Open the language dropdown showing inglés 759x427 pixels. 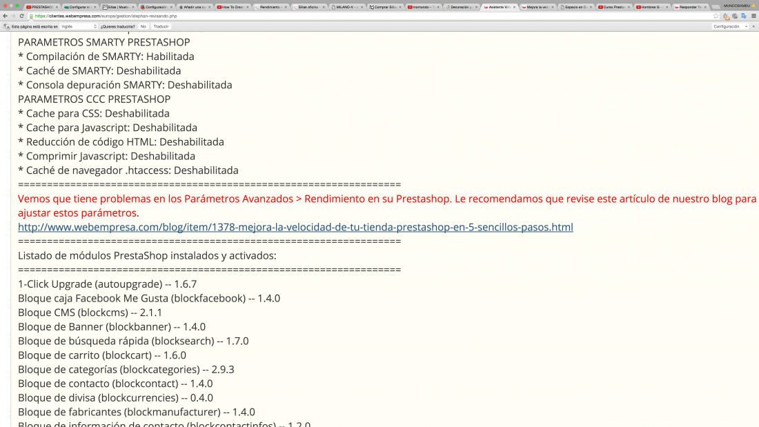click(79, 27)
